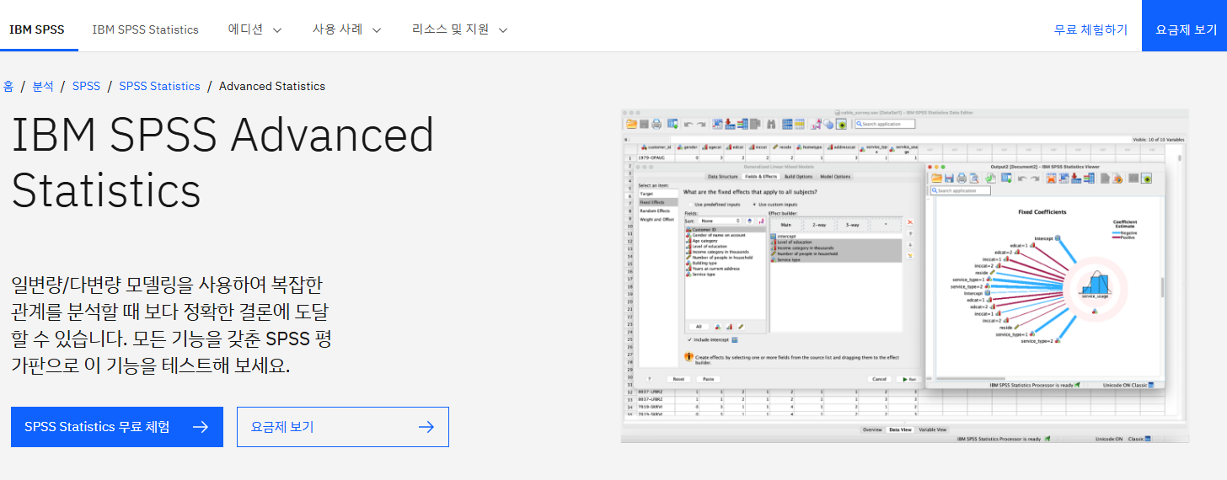
Task: Click the Reset button in dialog
Action: (x=678, y=379)
